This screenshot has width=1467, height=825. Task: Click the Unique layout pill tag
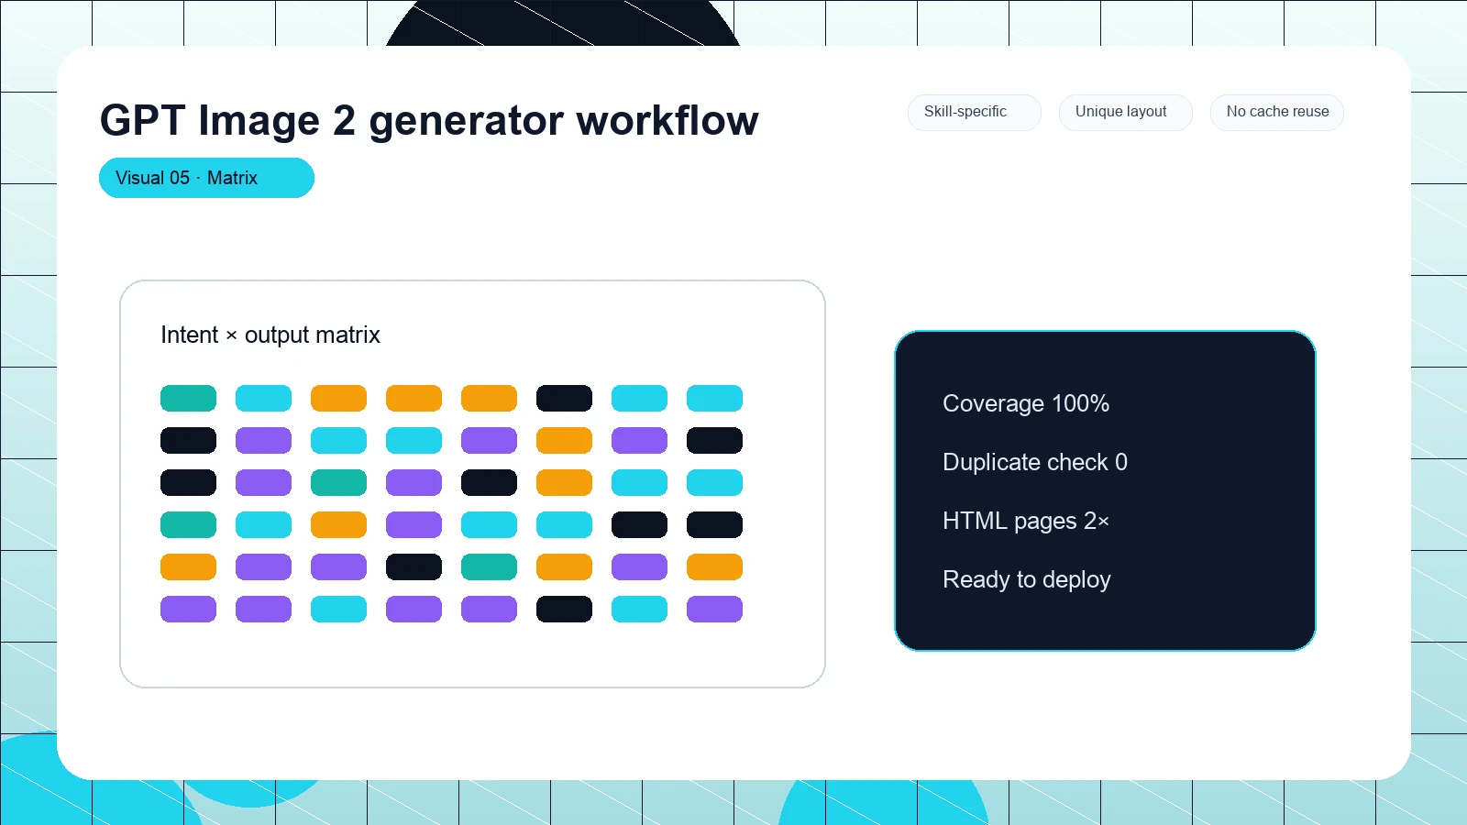click(x=1126, y=112)
